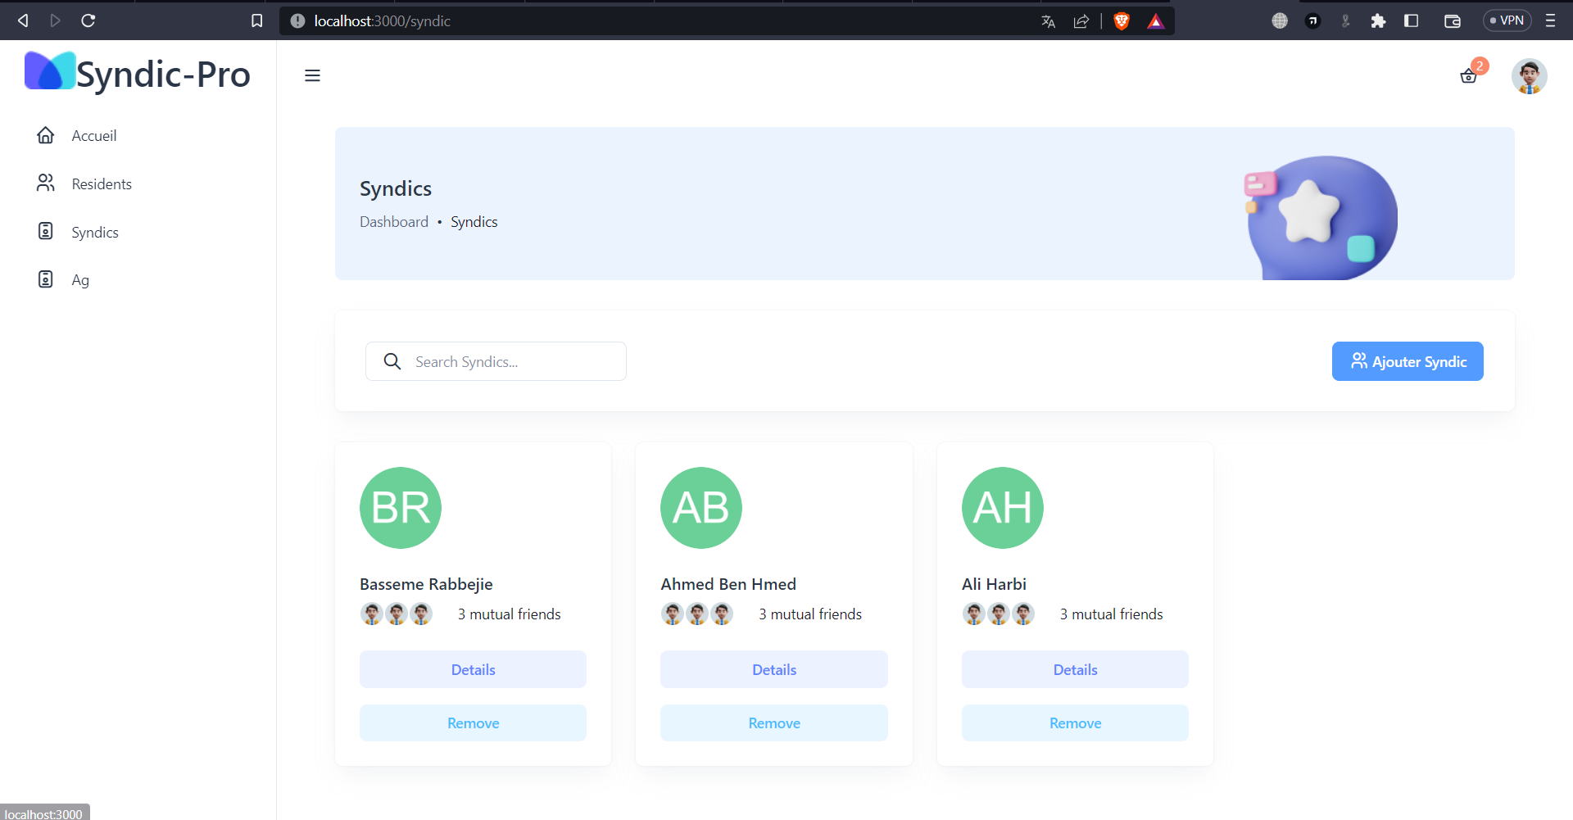This screenshot has height=820, width=1573.
Task: Click the hamburger menu icon to collapse sidebar
Action: [312, 75]
